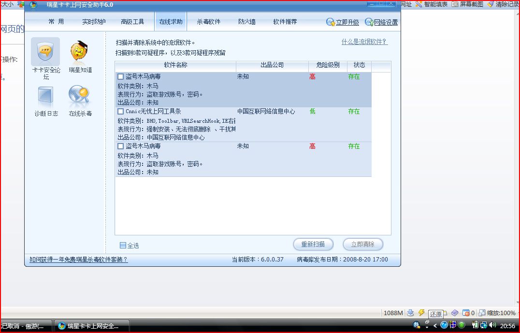This screenshot has height=333, width=520.
Task: Click the 缩放 zoom icon in browser status bar
Action: point(482,313)
